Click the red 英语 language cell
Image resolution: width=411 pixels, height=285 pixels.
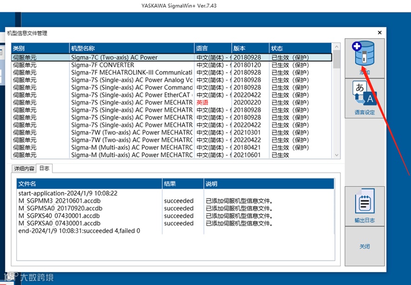pos(202,102)
